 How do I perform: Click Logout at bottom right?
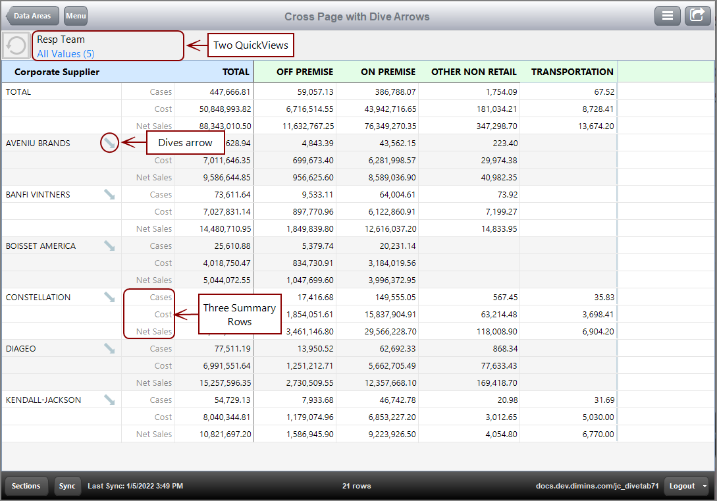coord(683,486)
